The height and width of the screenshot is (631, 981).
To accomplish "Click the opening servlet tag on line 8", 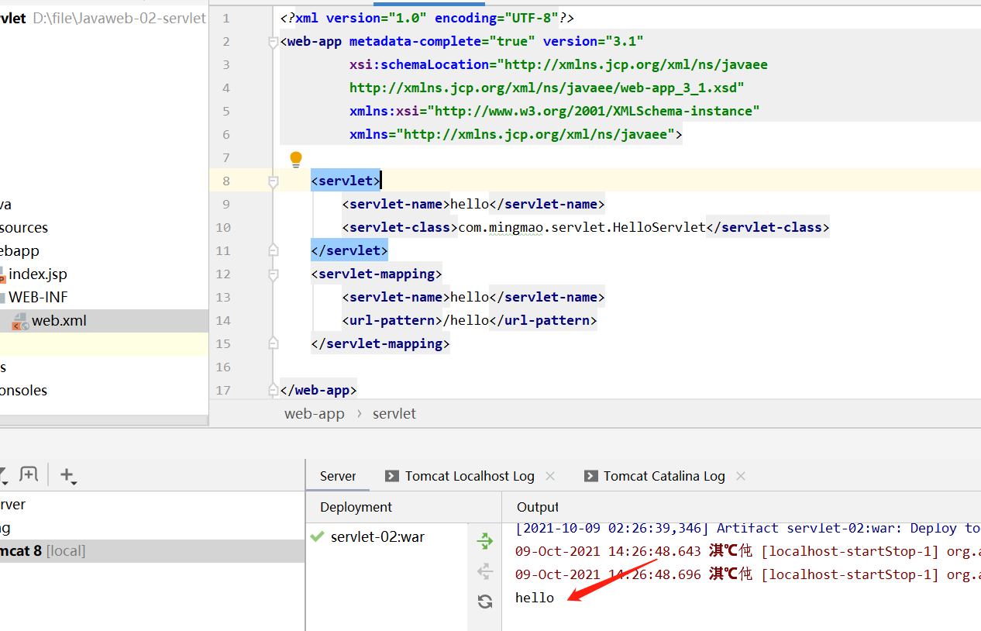I will coord(346,181).
